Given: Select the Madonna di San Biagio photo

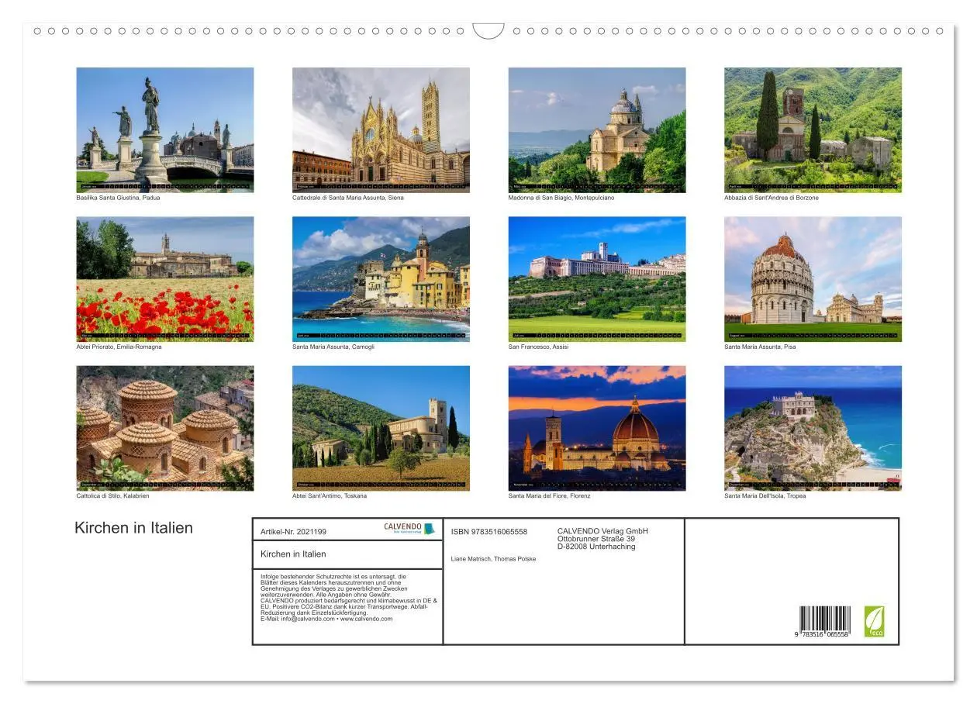Looking at the screenshot, I should (597, 129).
